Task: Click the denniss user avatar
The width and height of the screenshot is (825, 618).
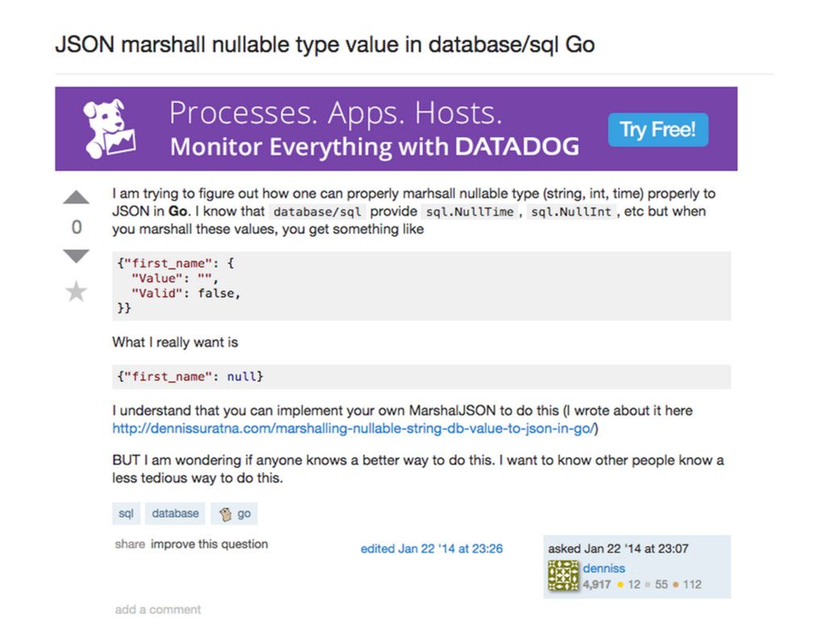Action: click(563, 576)
